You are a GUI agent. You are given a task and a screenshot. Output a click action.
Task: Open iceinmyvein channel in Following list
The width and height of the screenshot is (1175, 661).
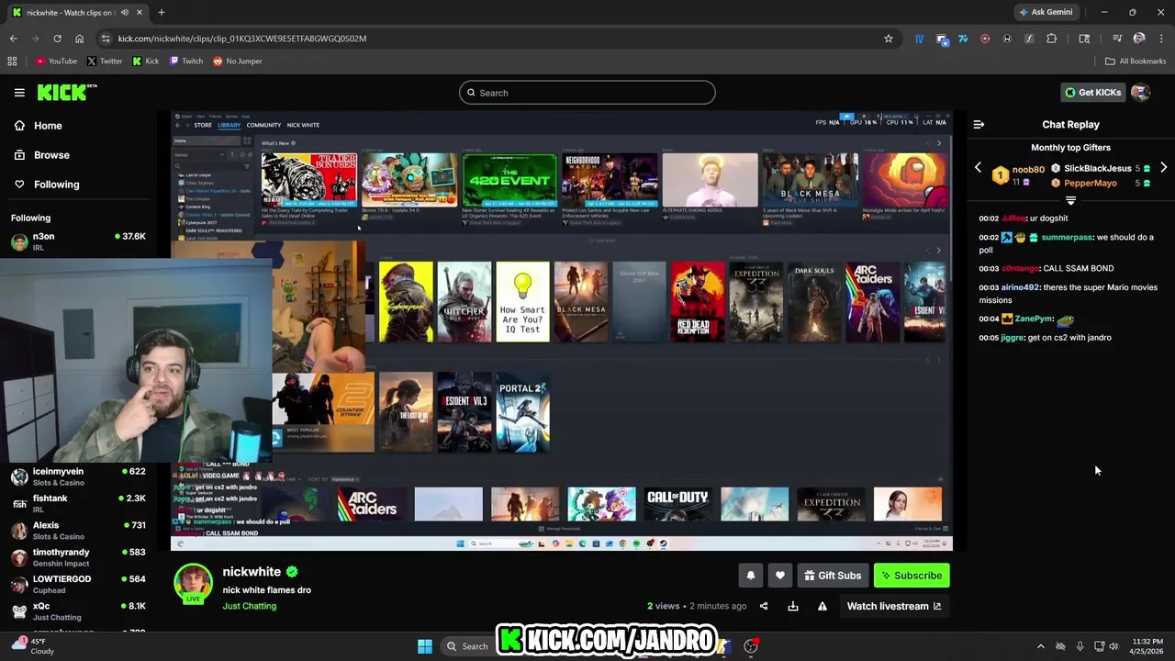(x=78, y=476)
